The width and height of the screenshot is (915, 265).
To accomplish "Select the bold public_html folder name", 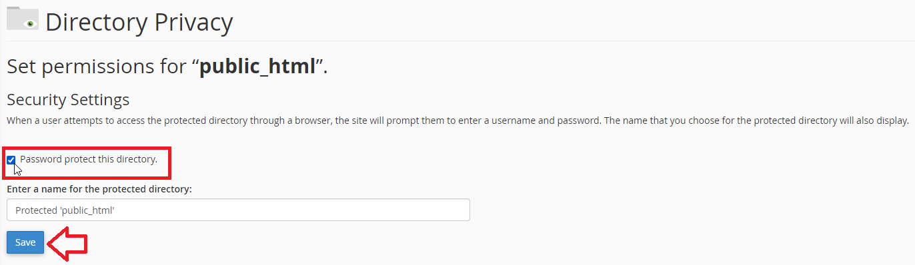I will click(257, 67).
